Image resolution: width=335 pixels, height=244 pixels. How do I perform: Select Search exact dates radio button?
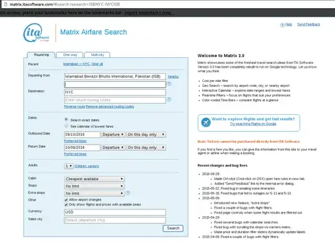tap(66, 119)
